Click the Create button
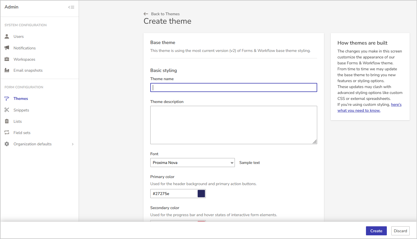The image size is (417, 239). [376, 231]
